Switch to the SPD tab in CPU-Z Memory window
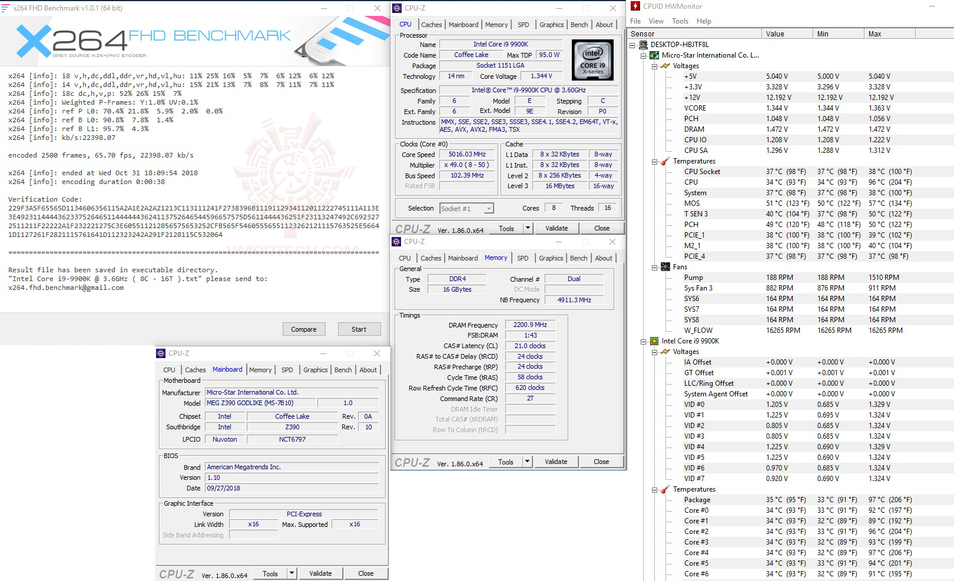This screenshot has height=581, width=954. 522,258
